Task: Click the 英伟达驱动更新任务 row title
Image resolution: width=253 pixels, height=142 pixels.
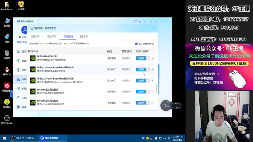Action: pos(47,56)
